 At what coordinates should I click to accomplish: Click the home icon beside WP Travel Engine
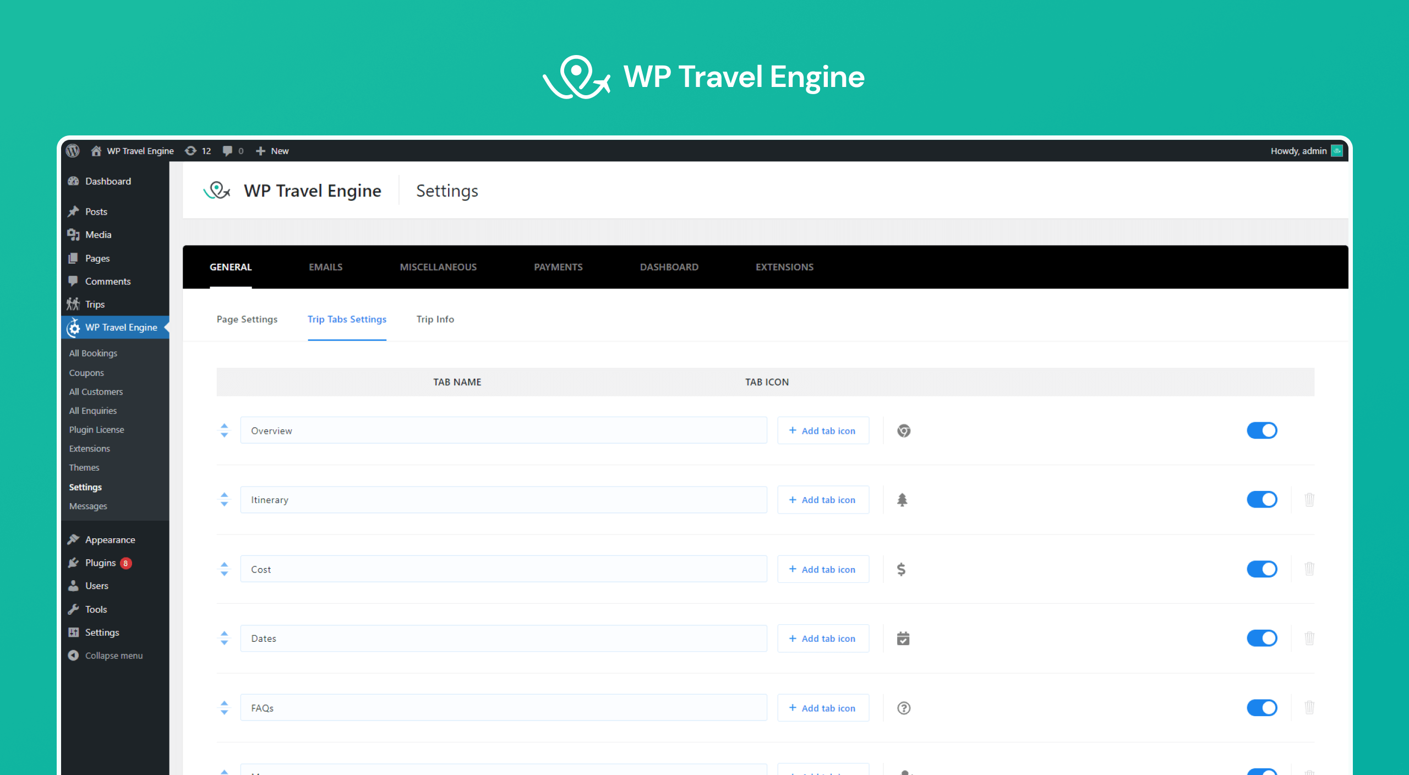coord(96,151)
